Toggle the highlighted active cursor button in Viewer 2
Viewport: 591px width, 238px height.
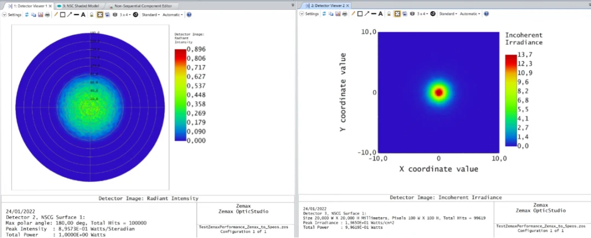point(397,14)
